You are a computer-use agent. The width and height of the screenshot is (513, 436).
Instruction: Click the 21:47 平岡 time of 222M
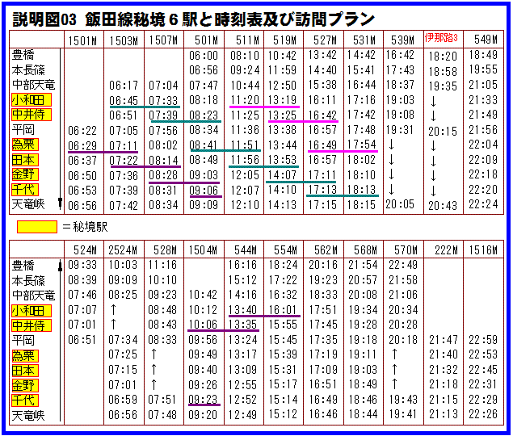(x=444, y=340)
